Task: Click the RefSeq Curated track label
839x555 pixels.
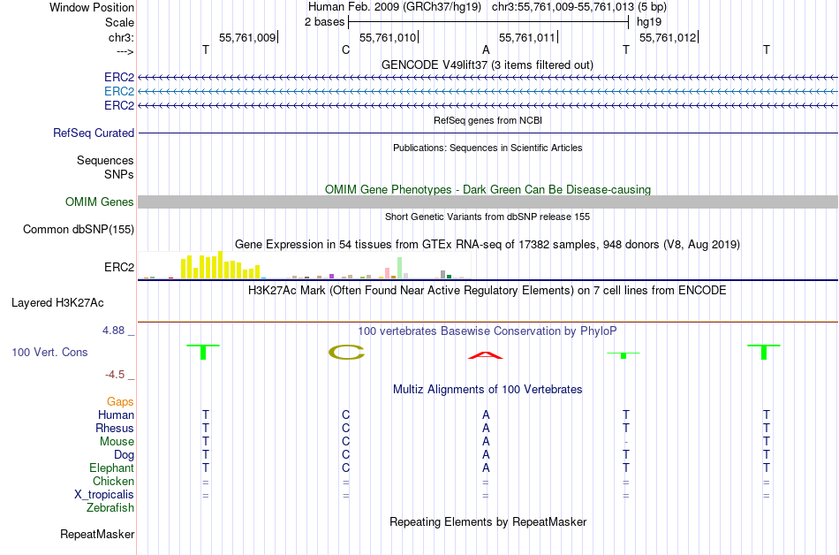Action: pos(94,133)
